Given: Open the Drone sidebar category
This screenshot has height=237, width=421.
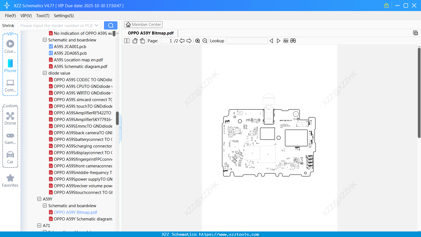Looking at the screenshot, I should (10, 118).
